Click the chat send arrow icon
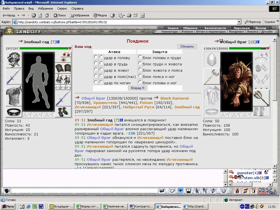This screenshot has width=280, height=210. click(x=162, y=191)
